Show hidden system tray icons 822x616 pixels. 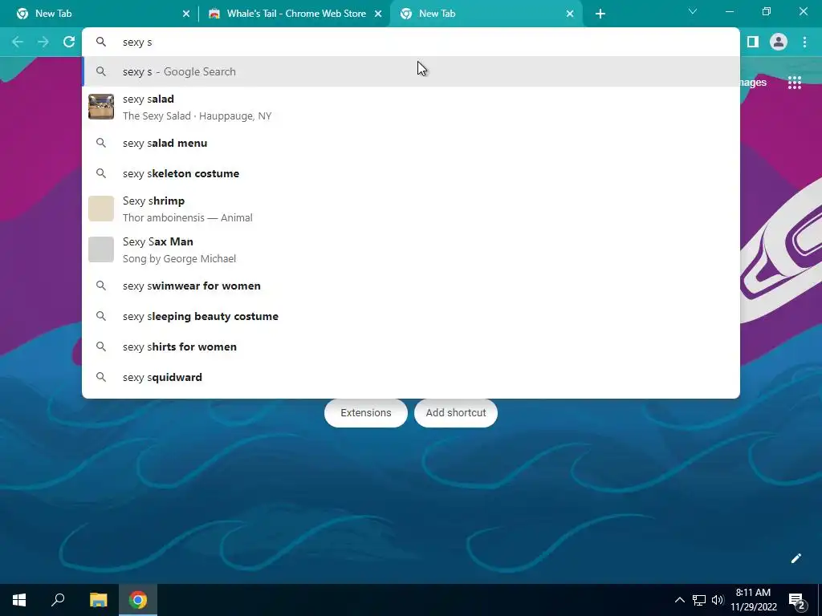[x=679, y=600]
